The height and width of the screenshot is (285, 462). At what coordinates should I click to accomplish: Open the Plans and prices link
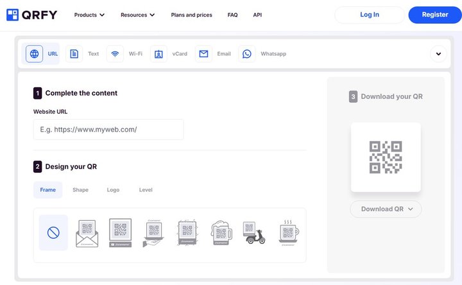point(191,15)
